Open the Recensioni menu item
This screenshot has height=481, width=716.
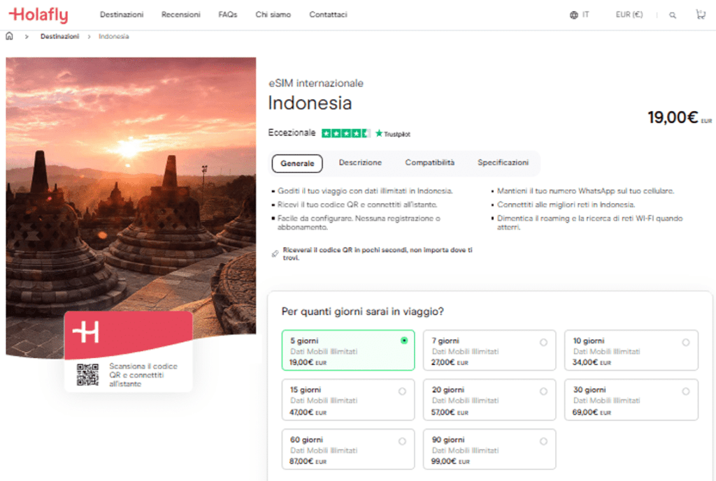pos(180,13)
